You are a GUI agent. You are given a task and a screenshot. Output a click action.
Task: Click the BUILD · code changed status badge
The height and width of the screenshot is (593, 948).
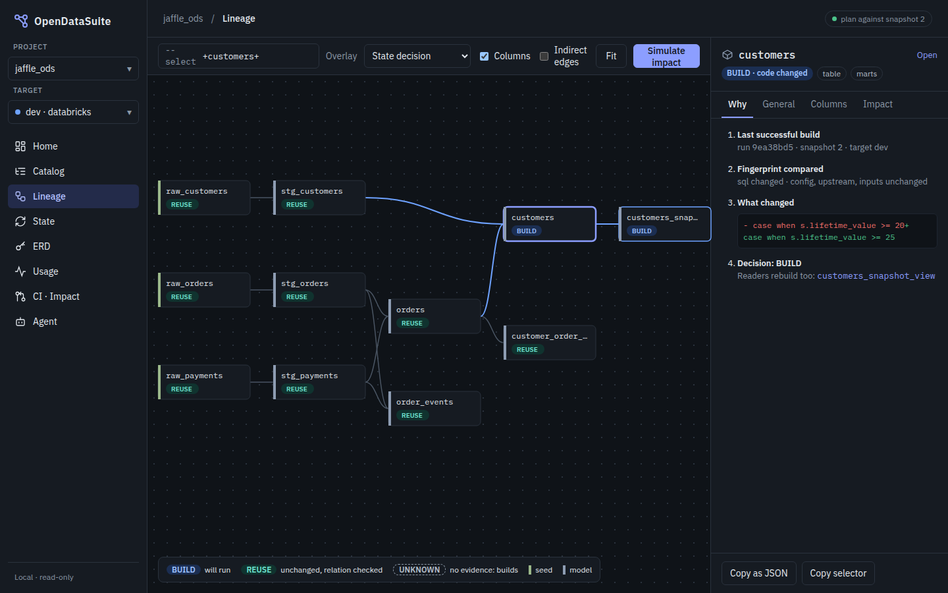point(767,73)
